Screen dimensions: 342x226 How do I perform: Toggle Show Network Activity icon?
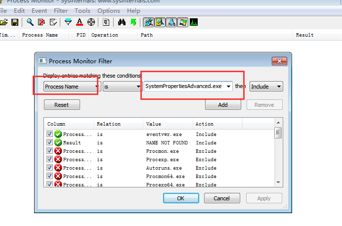click(x=171, y=22)
